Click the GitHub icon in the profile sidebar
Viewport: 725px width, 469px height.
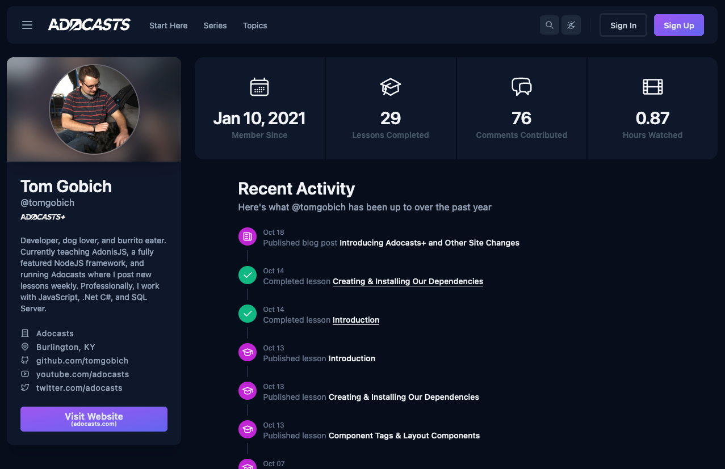(25, 361)
